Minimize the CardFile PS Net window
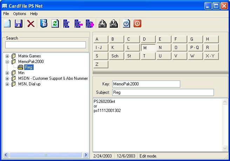The image size is (230, 161). 208,6
